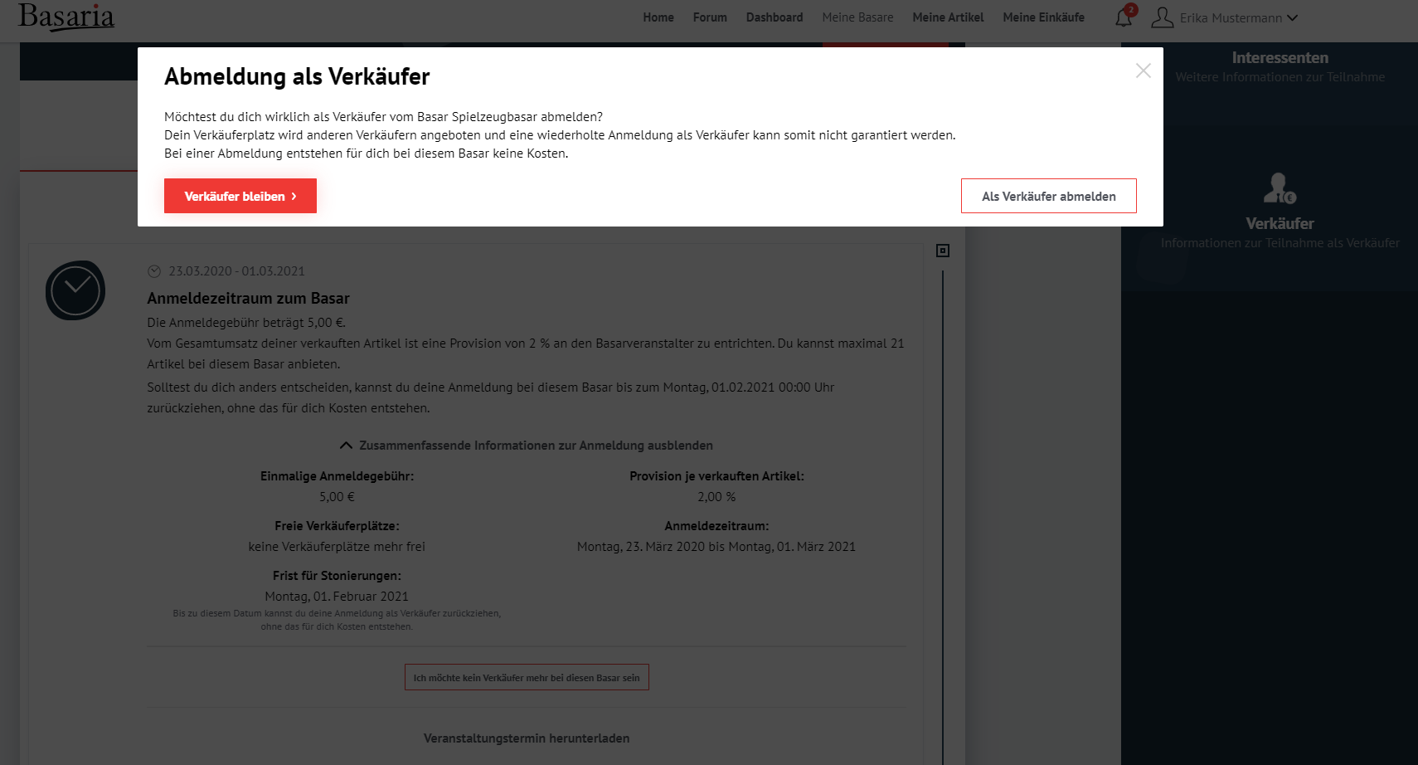Confirm with Als Verkäufer abmelden button
The height and width of the screenshot is (765, 1418).
(1048, 197)
